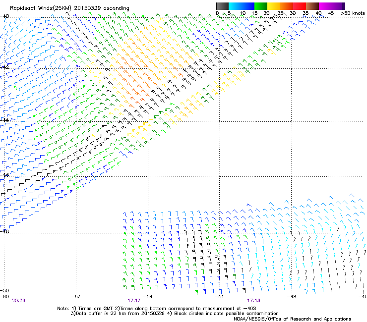Image resolution: width=367 pixels, height=322 pixels.
Task: Click the -57 longitude label on bottom axis
Action: (76, 297)
